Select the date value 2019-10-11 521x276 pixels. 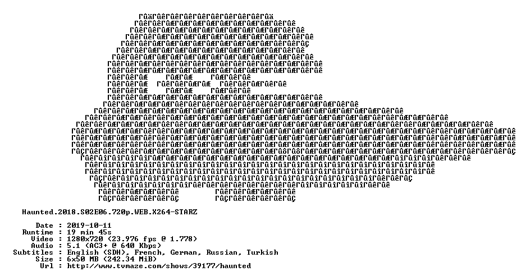tap(89, 226)
